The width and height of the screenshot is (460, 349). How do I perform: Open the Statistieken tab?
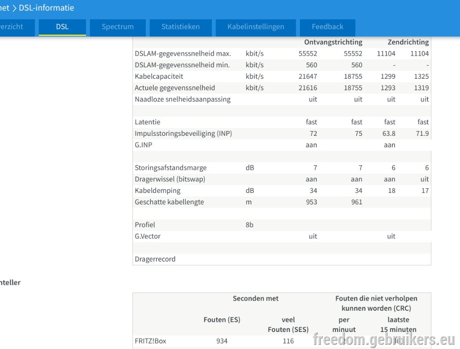coord(180,27)
